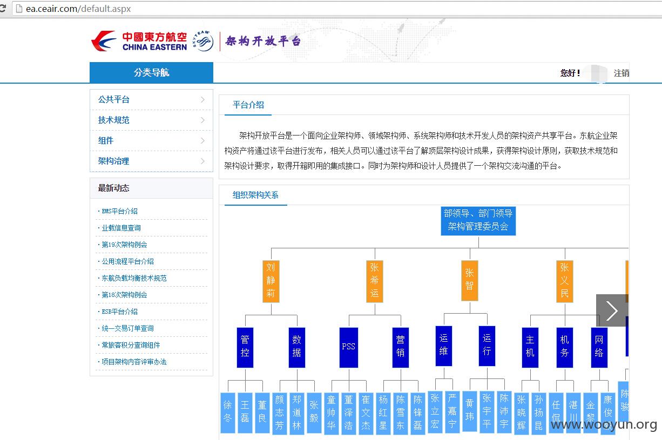662x440 pixels.
Task: Open the 第18次架构例会 news link
Action: tap(124, 295)
